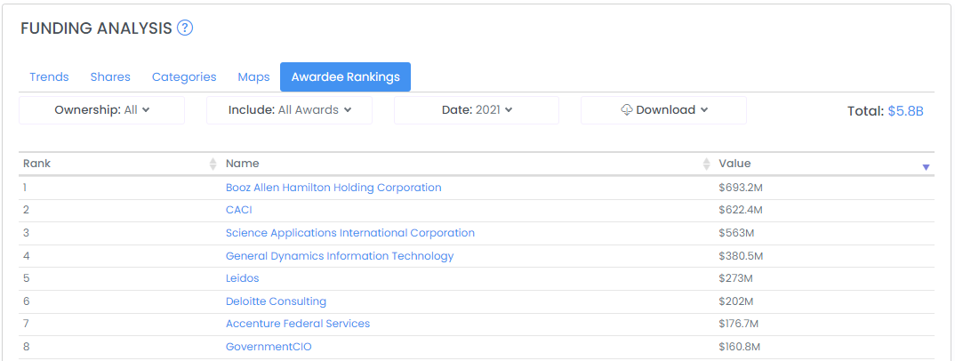Switch to the Trends tab

pos(49,76)
